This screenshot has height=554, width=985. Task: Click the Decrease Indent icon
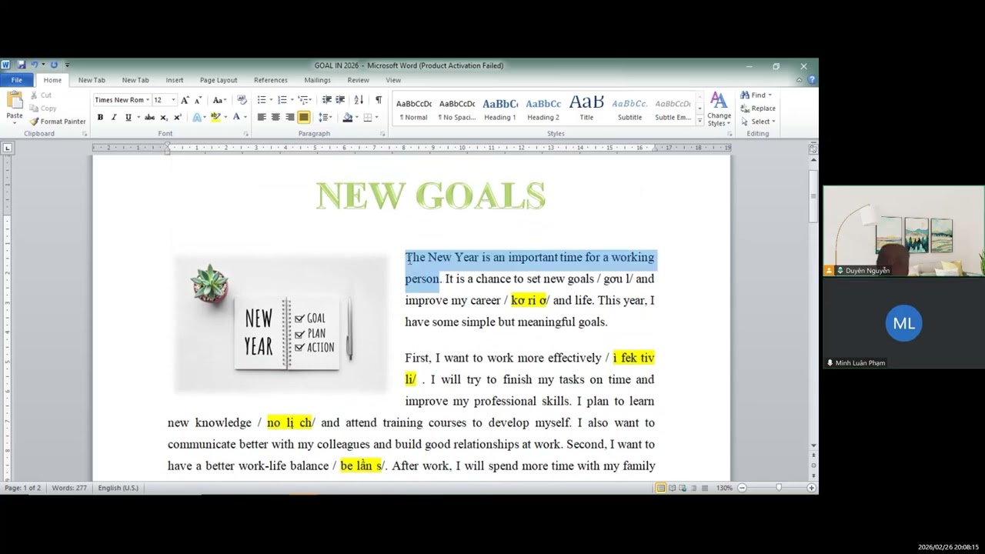[327, 100]
